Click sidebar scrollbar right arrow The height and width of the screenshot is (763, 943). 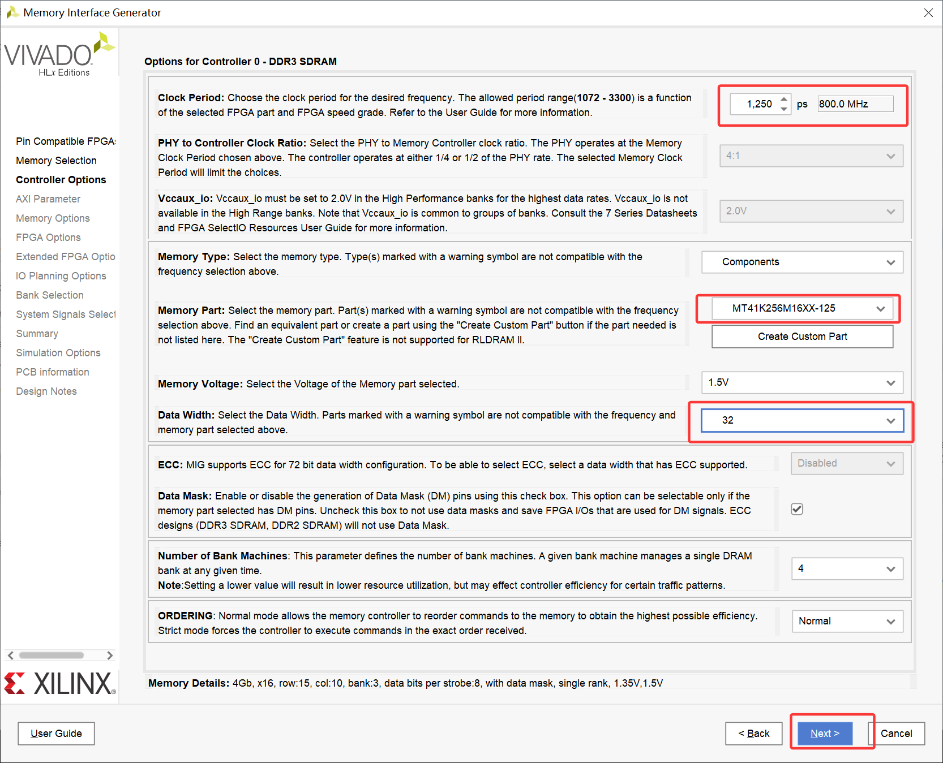coord(110,656)
